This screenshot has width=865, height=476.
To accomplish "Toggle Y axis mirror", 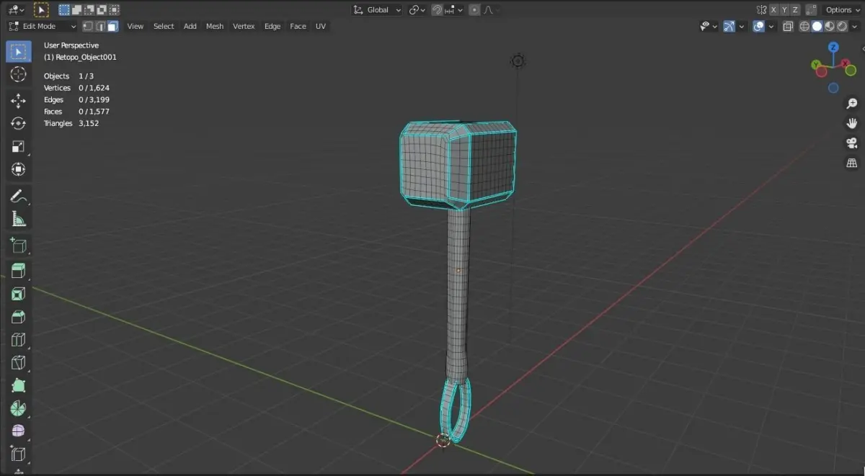I will click(784, 10).
